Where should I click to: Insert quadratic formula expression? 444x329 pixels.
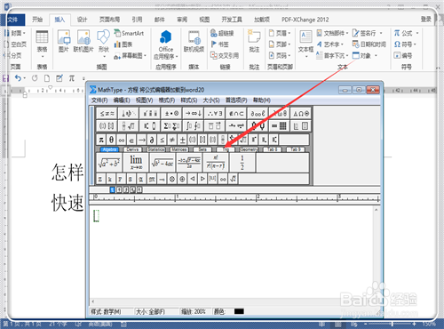pos(189,163)
